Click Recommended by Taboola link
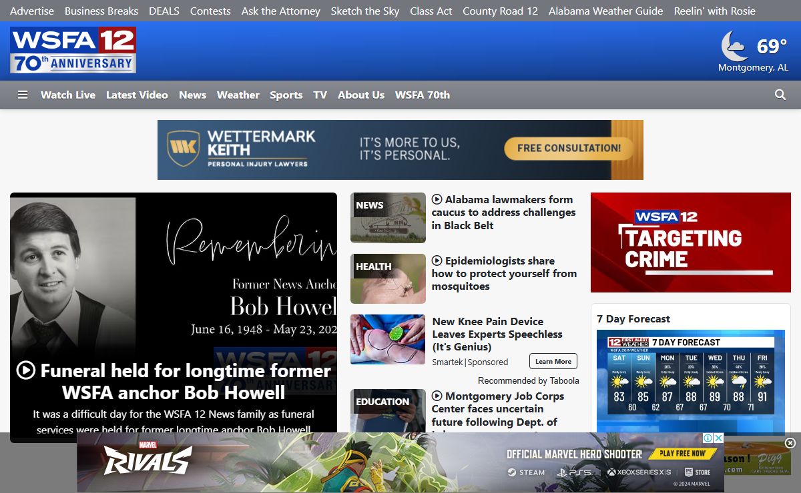 (x=529, y=380)
